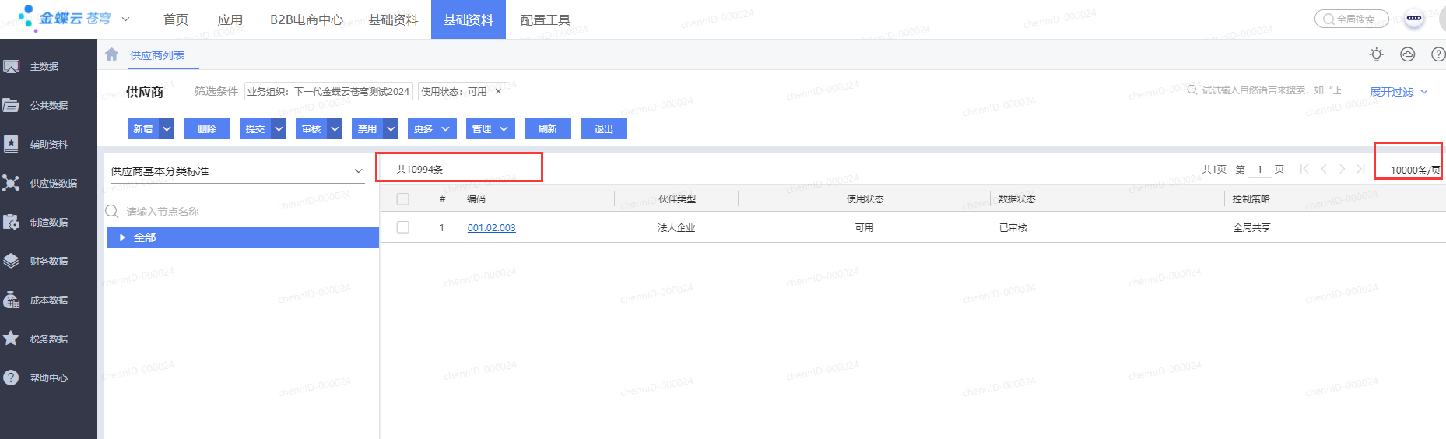Click the lightbulb tips icon
Screen dimensions: 1446x439
click(1377, 54)
